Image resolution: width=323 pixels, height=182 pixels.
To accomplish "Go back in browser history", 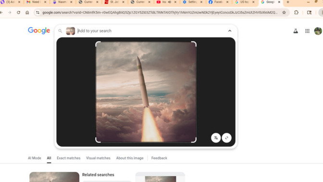I will 1,13.
